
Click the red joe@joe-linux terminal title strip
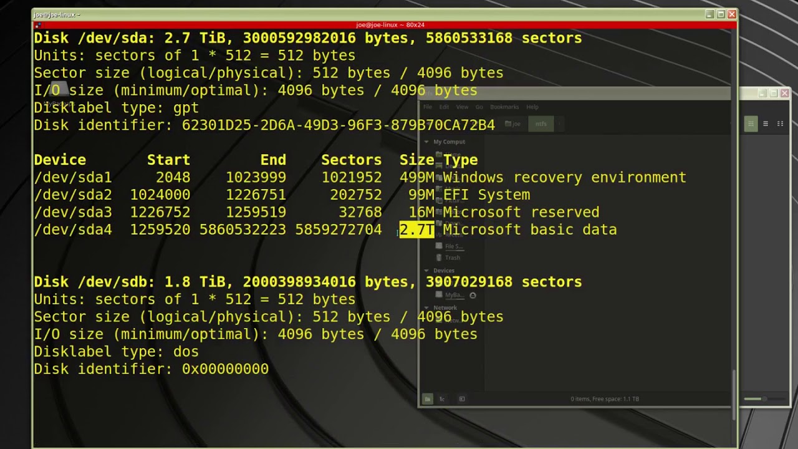click(387, 25)
